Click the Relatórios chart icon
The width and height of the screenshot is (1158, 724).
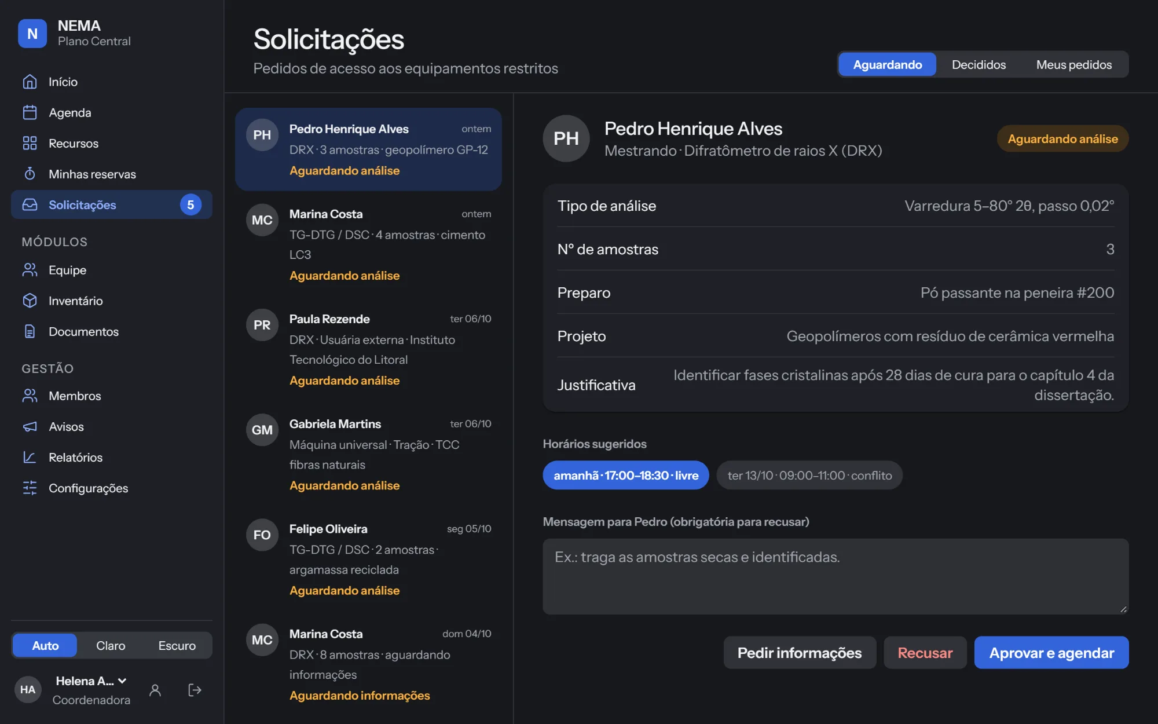pyautogui.click(x=30, y=457)
